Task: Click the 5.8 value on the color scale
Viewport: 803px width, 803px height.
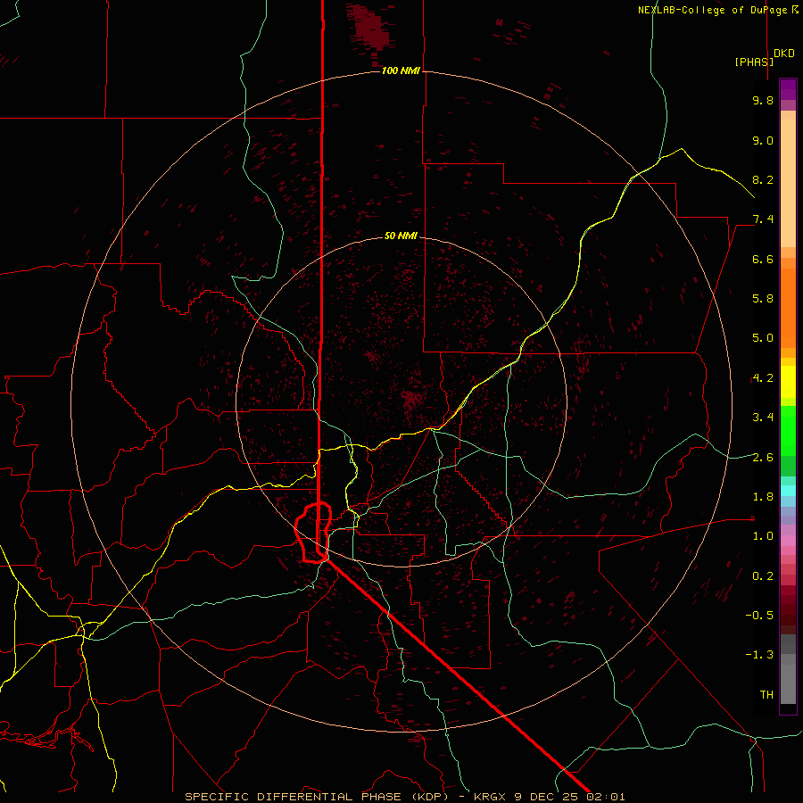Action: [763, 298]
